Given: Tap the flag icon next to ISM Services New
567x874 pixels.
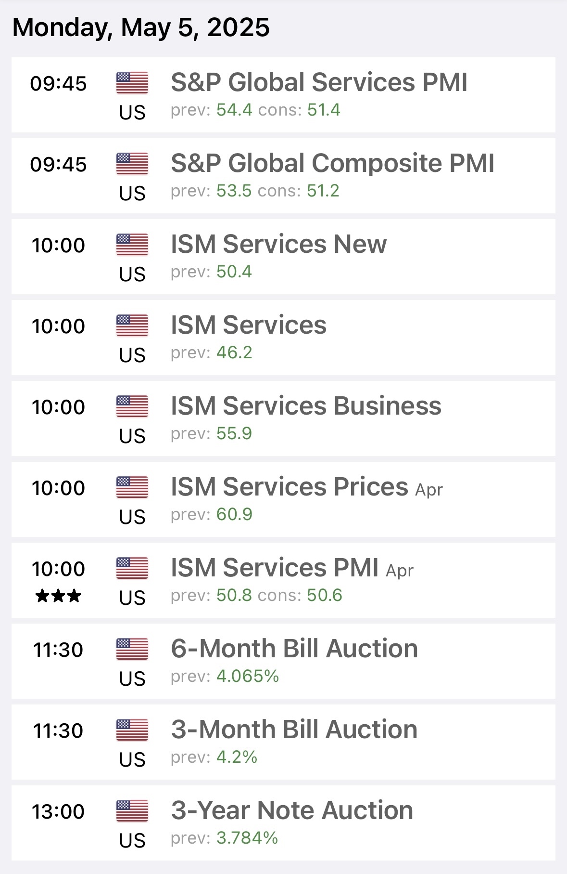Looking at the screenshot, I should (x=132, y=245).
